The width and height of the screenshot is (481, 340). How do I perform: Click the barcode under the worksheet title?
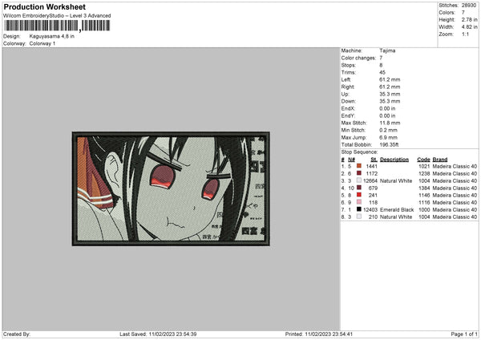click(57, 26)
